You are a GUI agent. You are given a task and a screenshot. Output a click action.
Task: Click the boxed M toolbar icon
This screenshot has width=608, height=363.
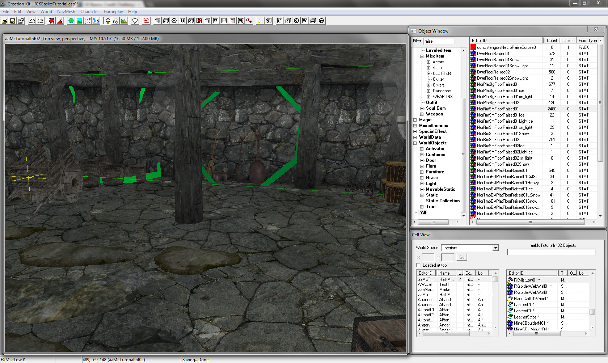(x=166, y=21)
